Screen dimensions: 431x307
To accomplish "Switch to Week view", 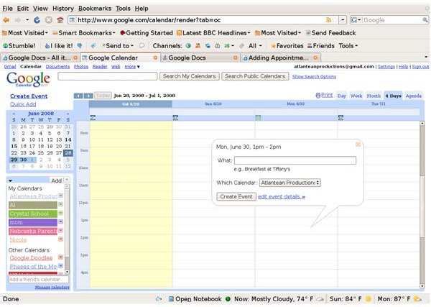I will tap(356, 96).
